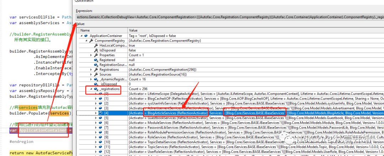Expand the Sources node
The image size is (384, 156).
pos(91,75)
